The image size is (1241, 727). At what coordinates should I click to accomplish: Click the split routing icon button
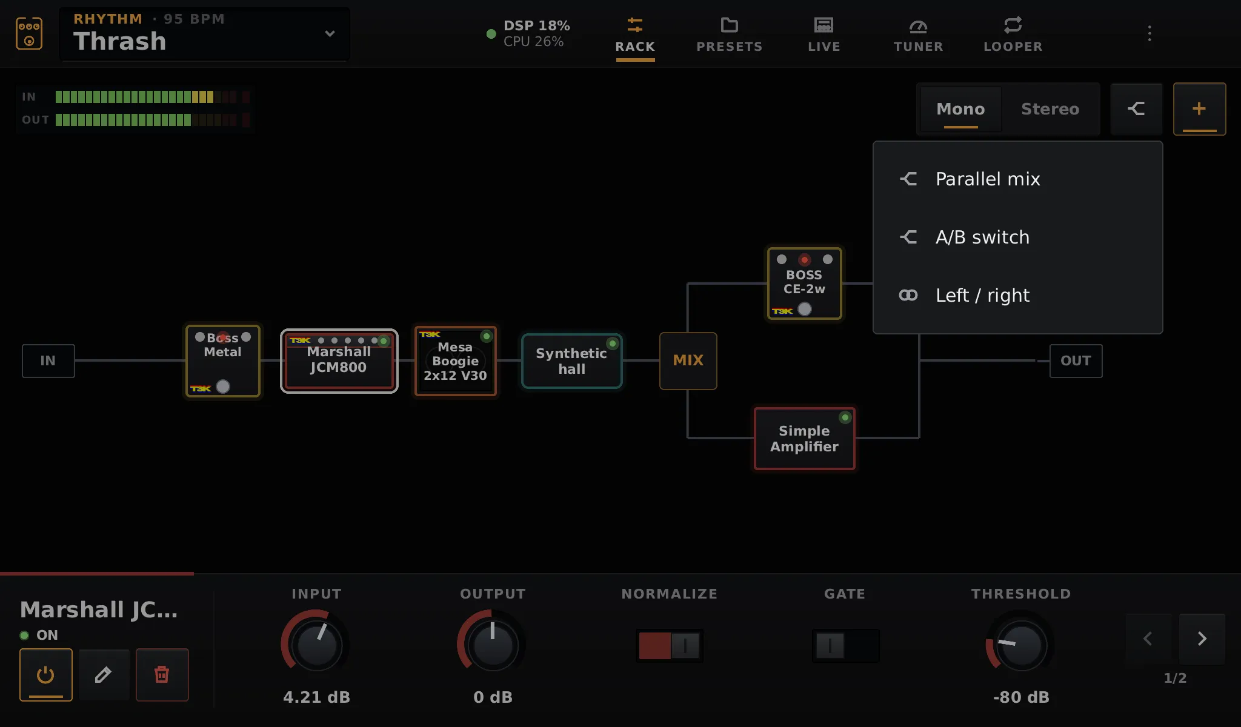click(1136, 109)
